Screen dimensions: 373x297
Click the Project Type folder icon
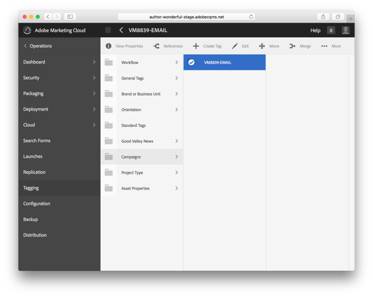point(109,172)
